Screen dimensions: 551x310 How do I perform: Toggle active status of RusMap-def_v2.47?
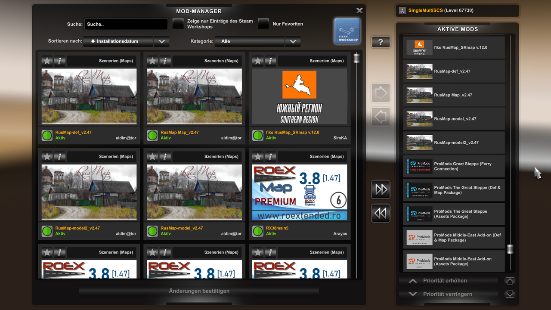(x=47, y=135)
